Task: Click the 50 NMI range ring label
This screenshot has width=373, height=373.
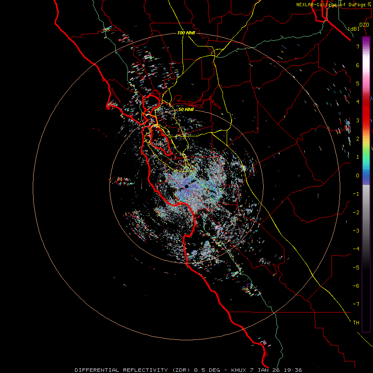Action: (x=186, y=109)
